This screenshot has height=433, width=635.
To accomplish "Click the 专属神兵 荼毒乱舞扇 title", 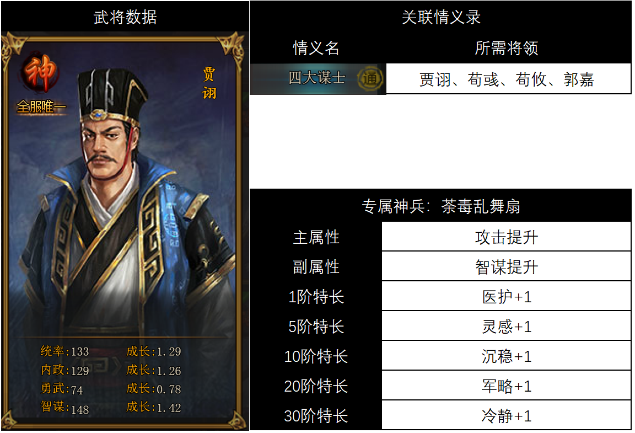I will pos(440,206).
